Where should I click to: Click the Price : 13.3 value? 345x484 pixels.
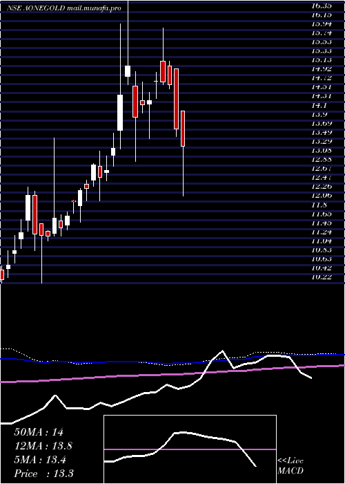pyautogui.click(x=43, y=474)
